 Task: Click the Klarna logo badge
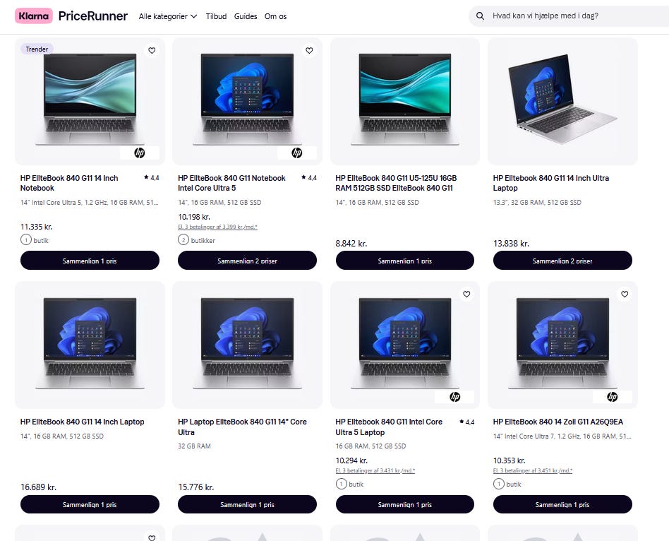34,16
